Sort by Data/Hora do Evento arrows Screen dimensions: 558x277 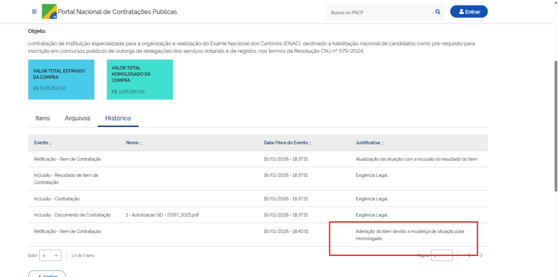[311, 143]
